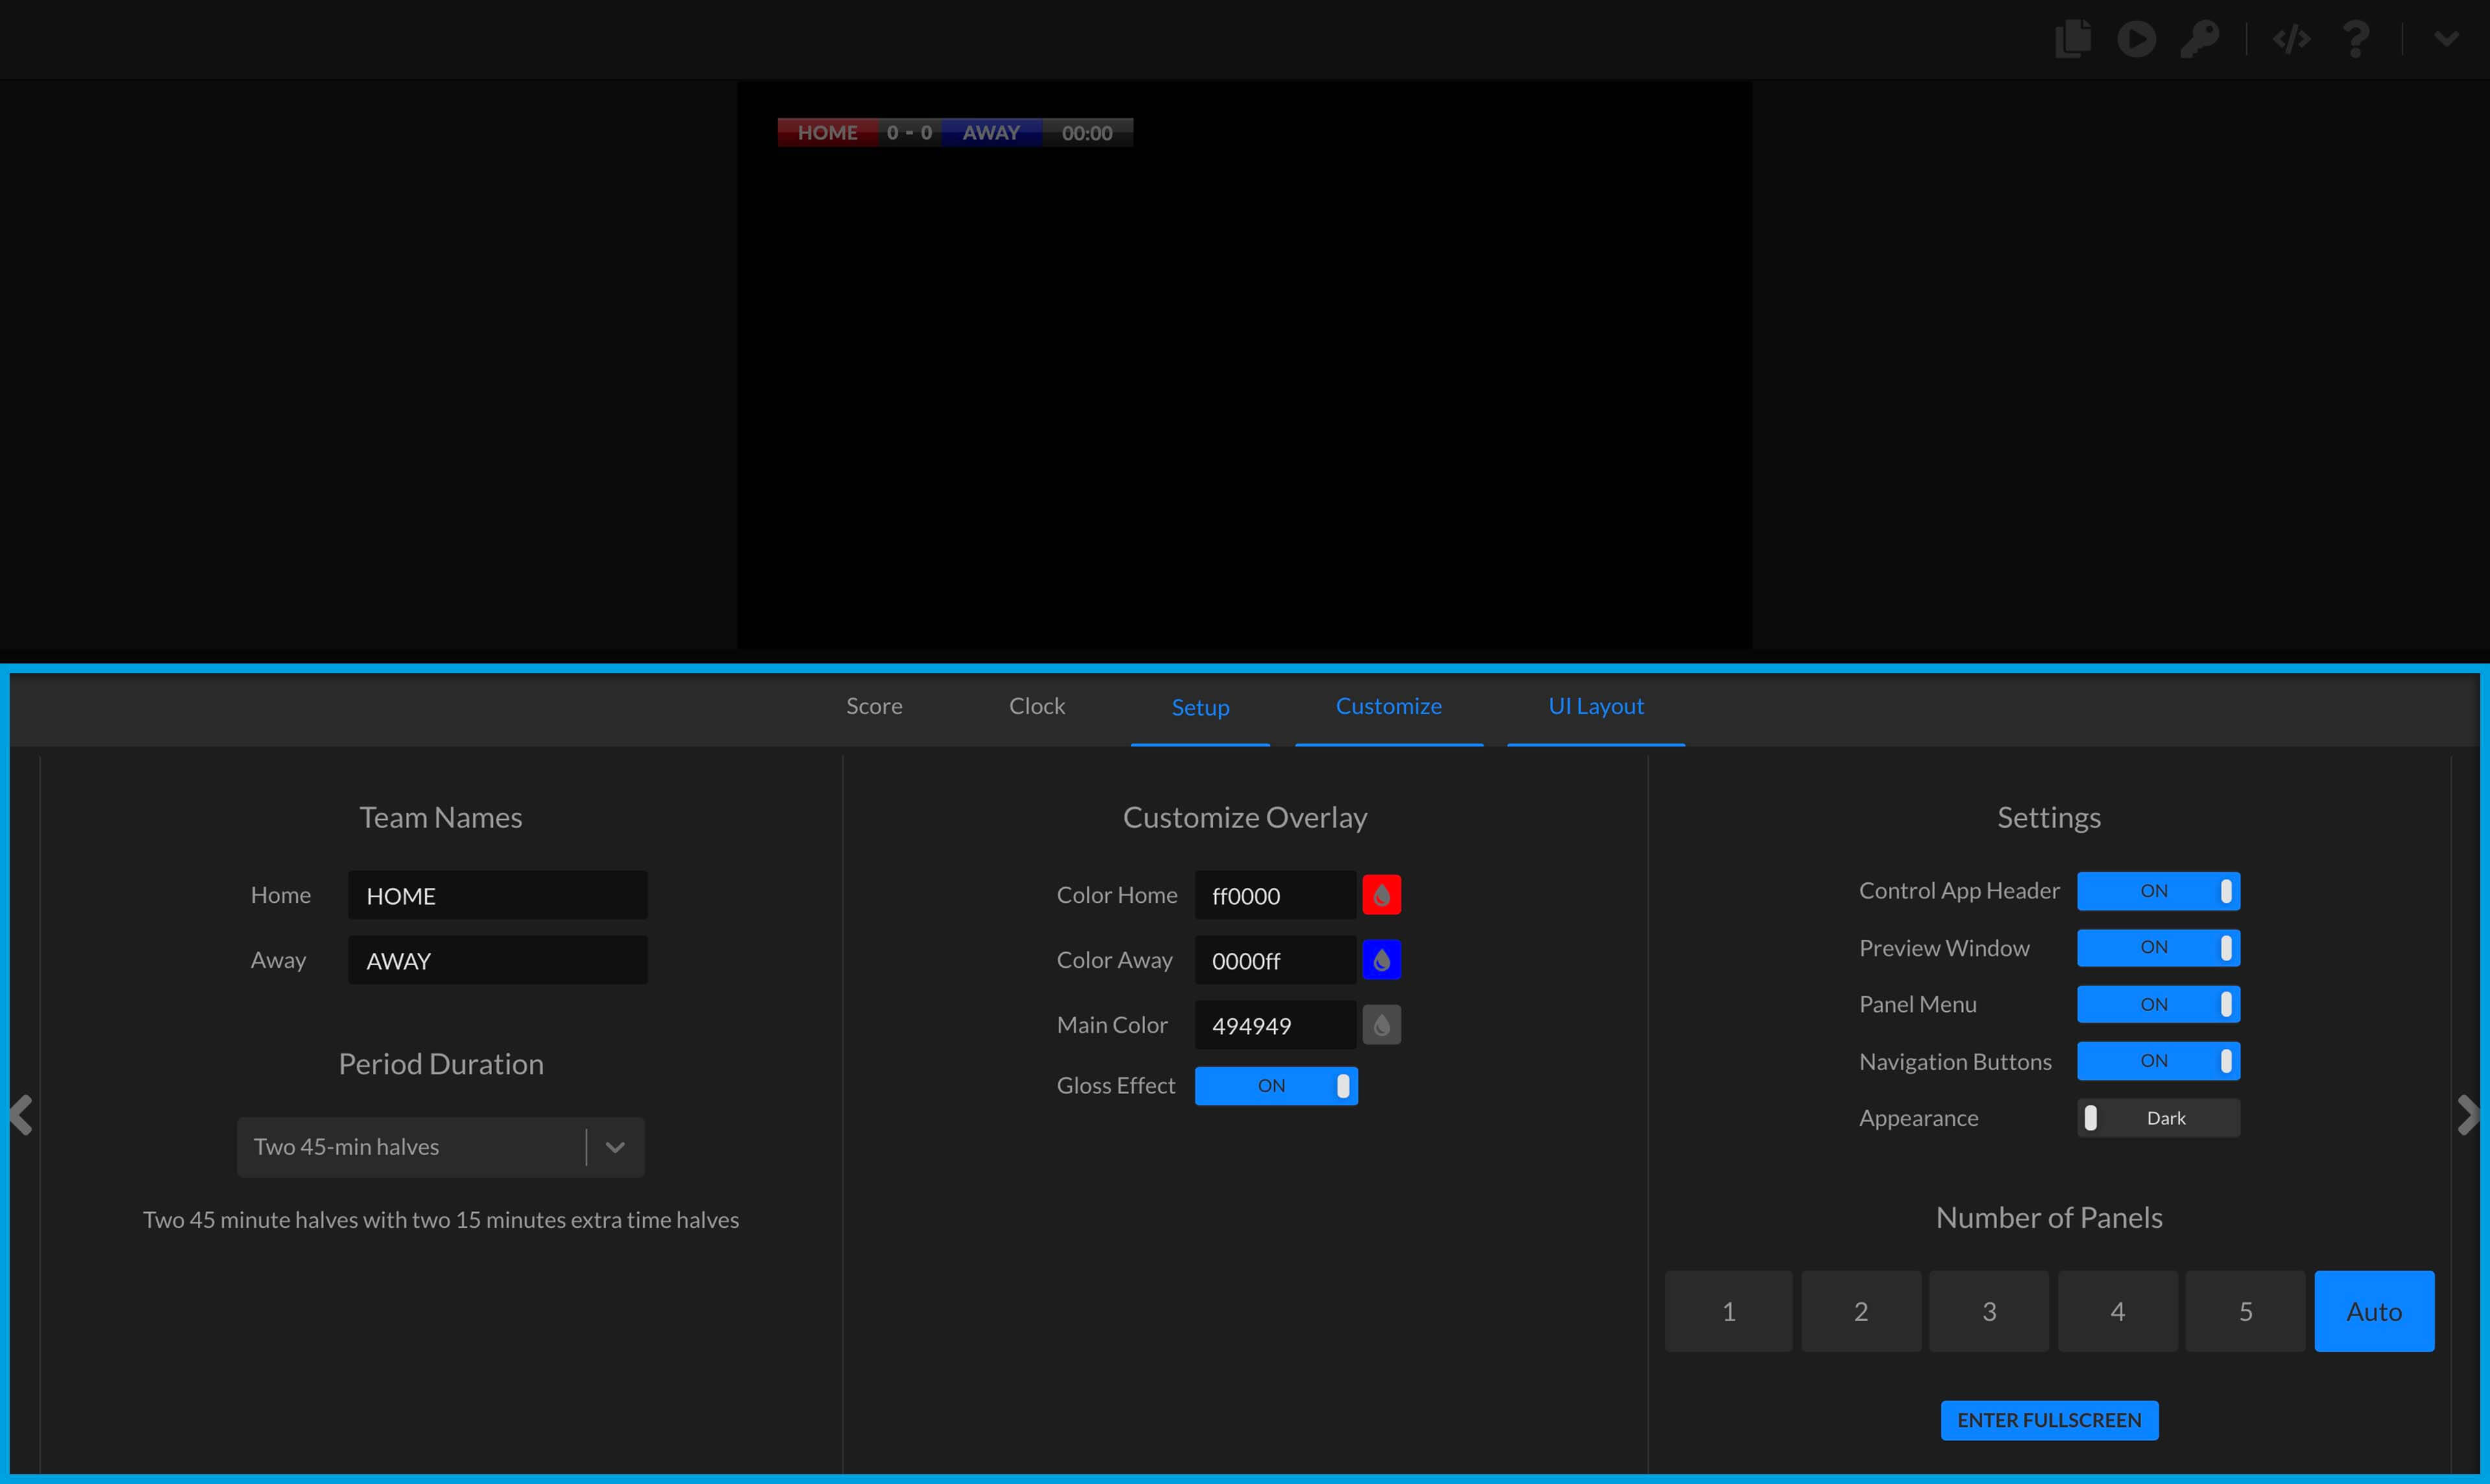2490x1484 pixels.
Task: Toggle the Panel Menu switch
Action: coord(2158,1004)
